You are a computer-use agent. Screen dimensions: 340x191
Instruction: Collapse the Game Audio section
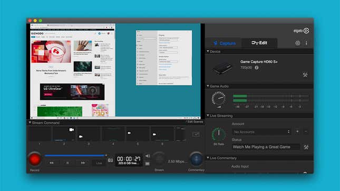click(x=208, y=86)
